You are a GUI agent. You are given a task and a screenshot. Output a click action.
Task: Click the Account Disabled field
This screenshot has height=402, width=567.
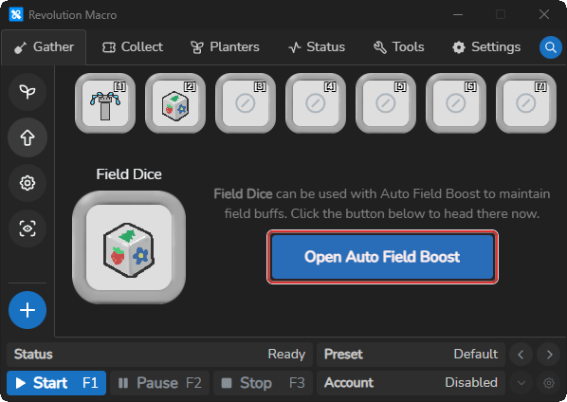click(411, 383)
